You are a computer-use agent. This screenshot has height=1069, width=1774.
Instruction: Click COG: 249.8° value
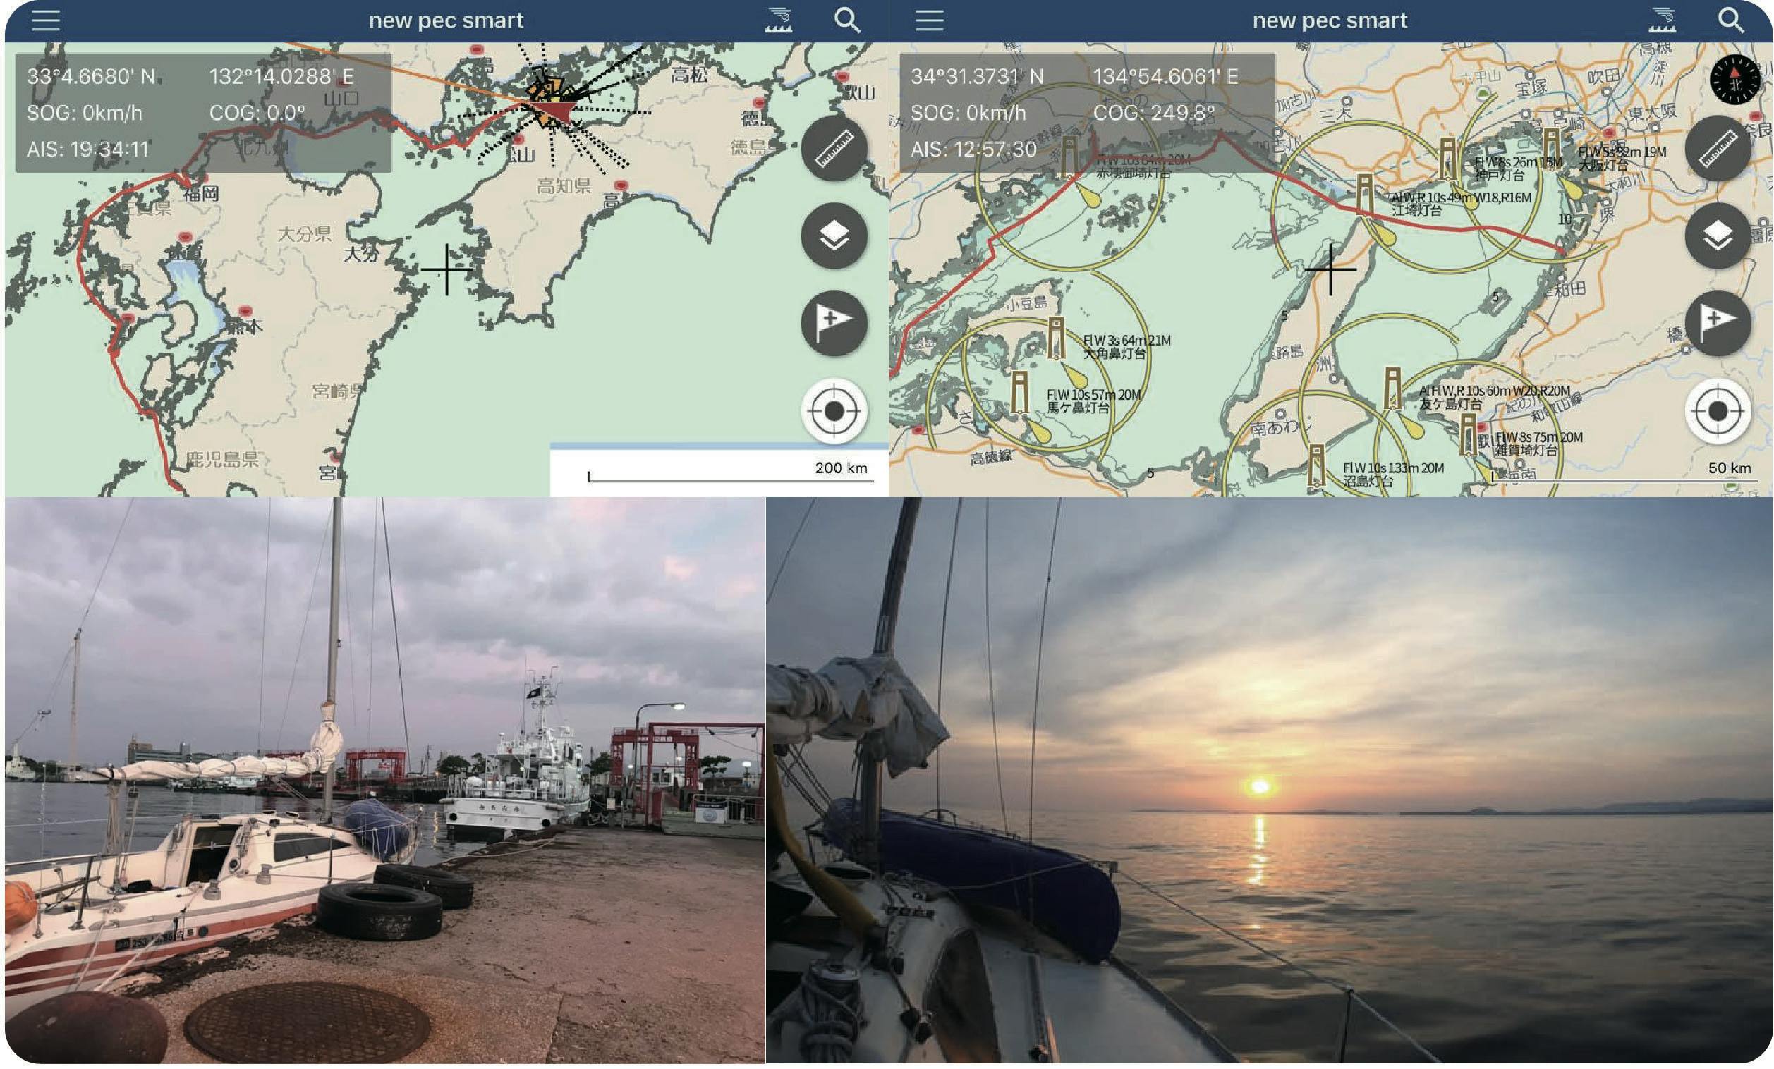[x=1153, y=113]
